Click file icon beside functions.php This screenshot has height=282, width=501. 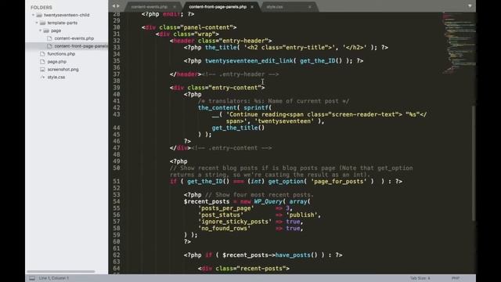[x=42, y=54]
